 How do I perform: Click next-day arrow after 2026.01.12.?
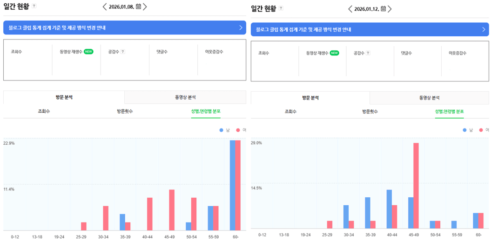pos(390,9)
